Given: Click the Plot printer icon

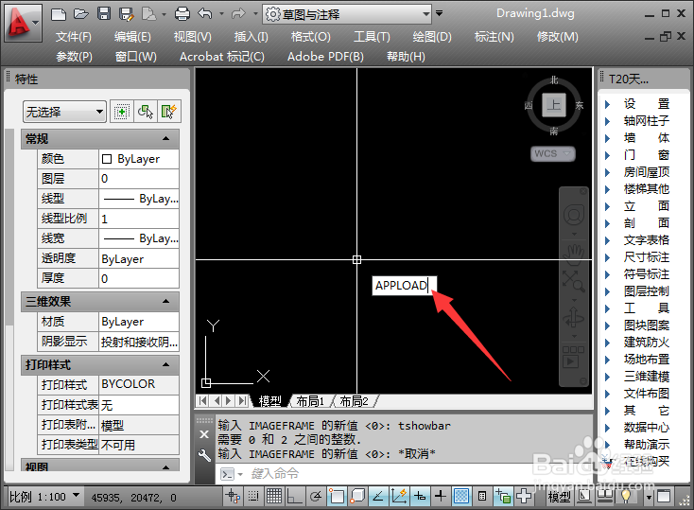Looking at the screenshot, I should coord(182,14).
